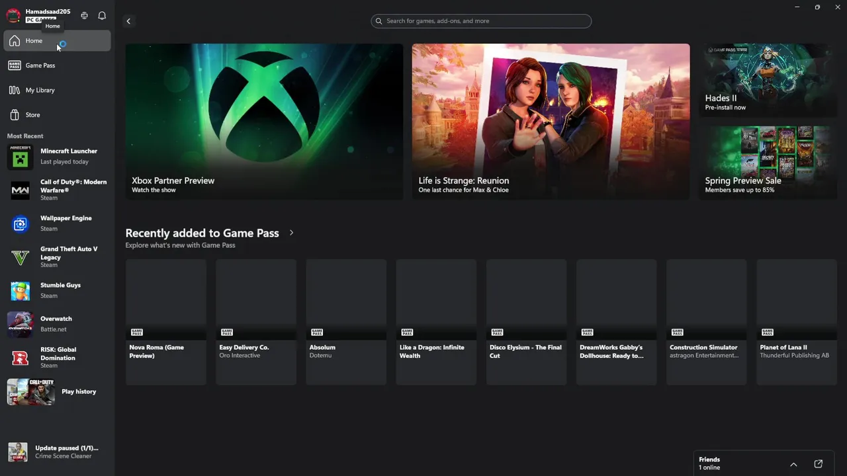Click the Overwatch title text
The height and width of the screenshot is (476, 847).
click(56, 319)
